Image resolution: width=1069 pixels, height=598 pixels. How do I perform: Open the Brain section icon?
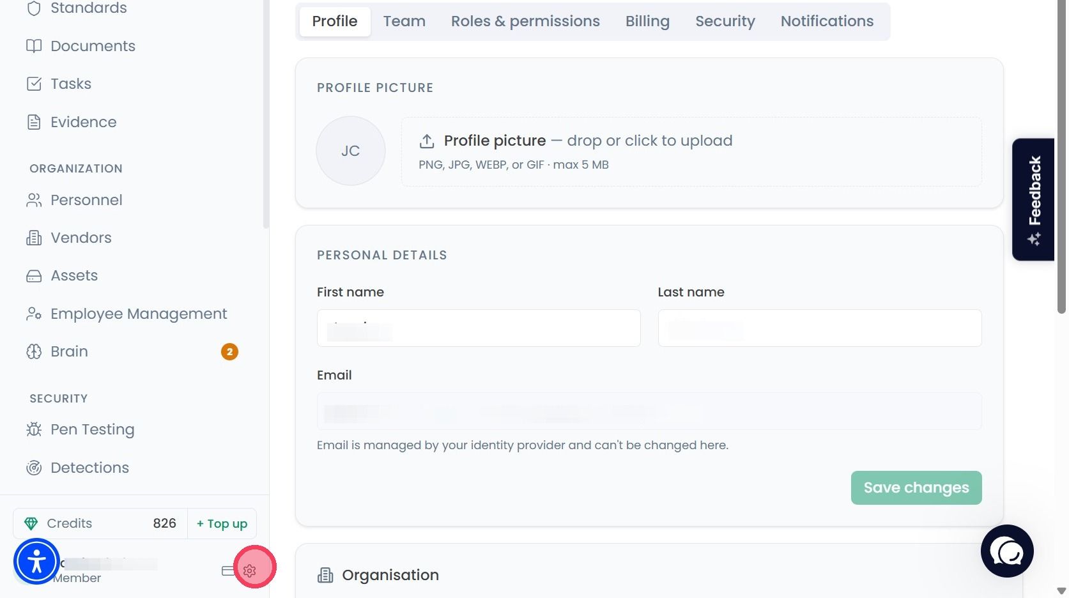click(34, 351)
